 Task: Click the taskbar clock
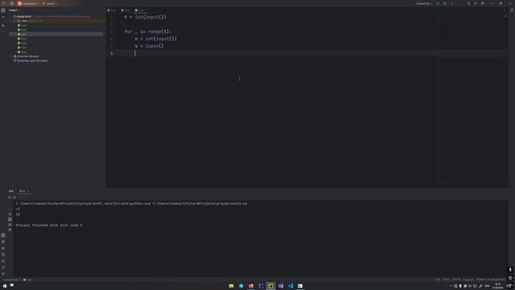click(497, 286)
